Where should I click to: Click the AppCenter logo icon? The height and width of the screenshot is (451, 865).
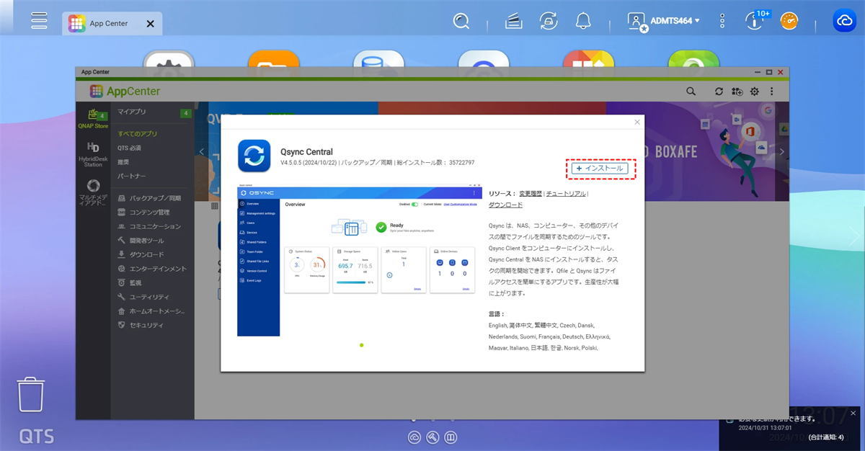[97, 91]
